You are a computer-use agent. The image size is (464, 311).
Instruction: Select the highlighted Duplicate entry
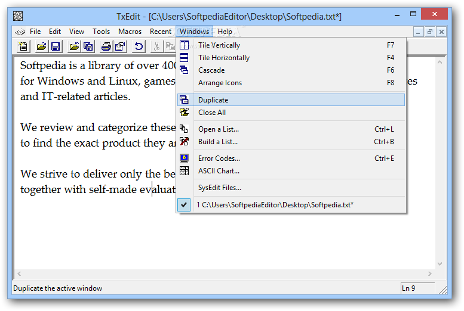291,100
